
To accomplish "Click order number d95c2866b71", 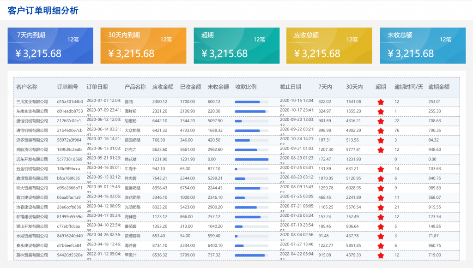I will pyautogui.click(x=70, y=188).
